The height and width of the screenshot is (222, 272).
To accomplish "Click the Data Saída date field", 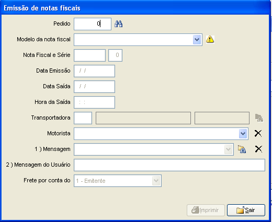I will point(94,87).
